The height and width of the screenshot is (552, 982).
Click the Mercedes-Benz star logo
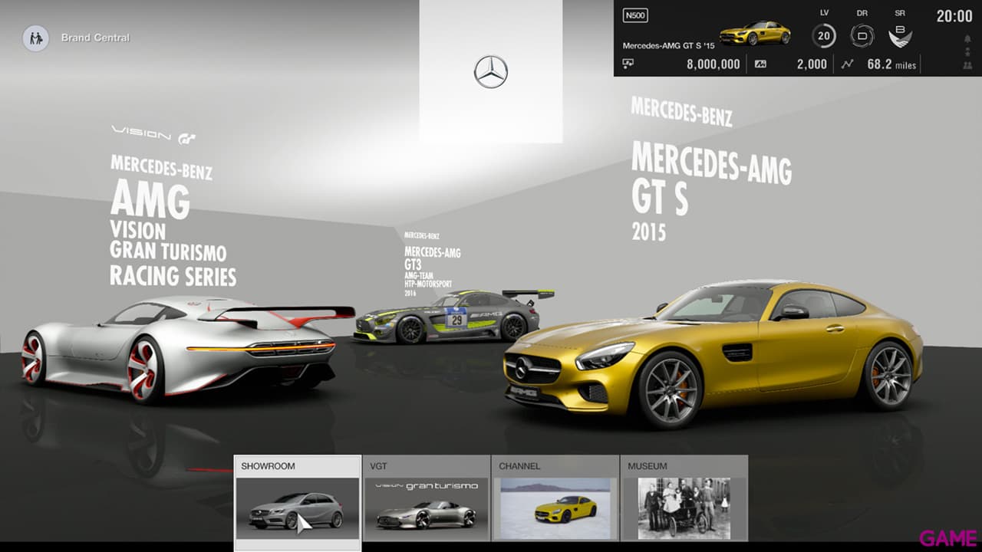point(491,72)
